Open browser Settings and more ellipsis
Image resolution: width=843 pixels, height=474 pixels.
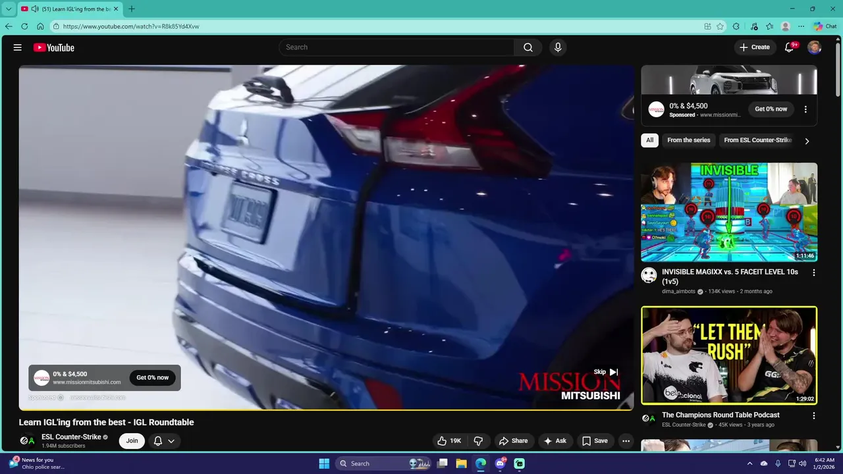(x=801, y=26)
